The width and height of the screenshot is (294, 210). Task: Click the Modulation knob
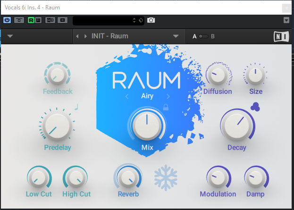tap(218, 178)
